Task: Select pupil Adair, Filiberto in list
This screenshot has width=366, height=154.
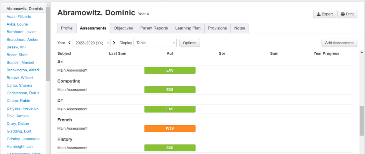Action: pos(19,17)
